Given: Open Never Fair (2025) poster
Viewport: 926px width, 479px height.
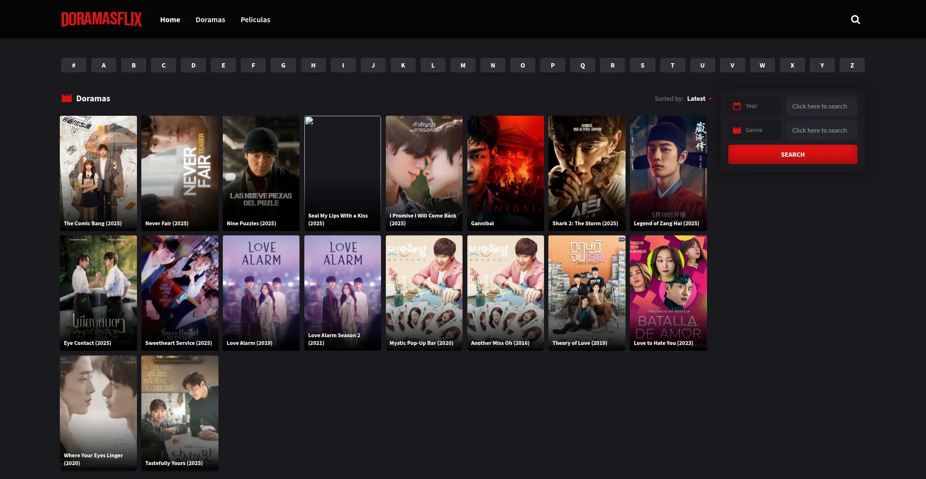Looking at the screenshot, I should click(x=180, y=173).
